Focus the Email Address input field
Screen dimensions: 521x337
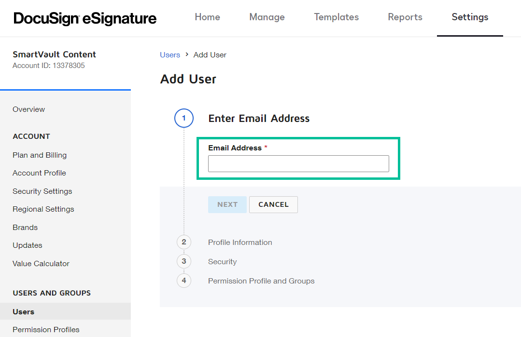pyautogui.click(x=298, y=163)
